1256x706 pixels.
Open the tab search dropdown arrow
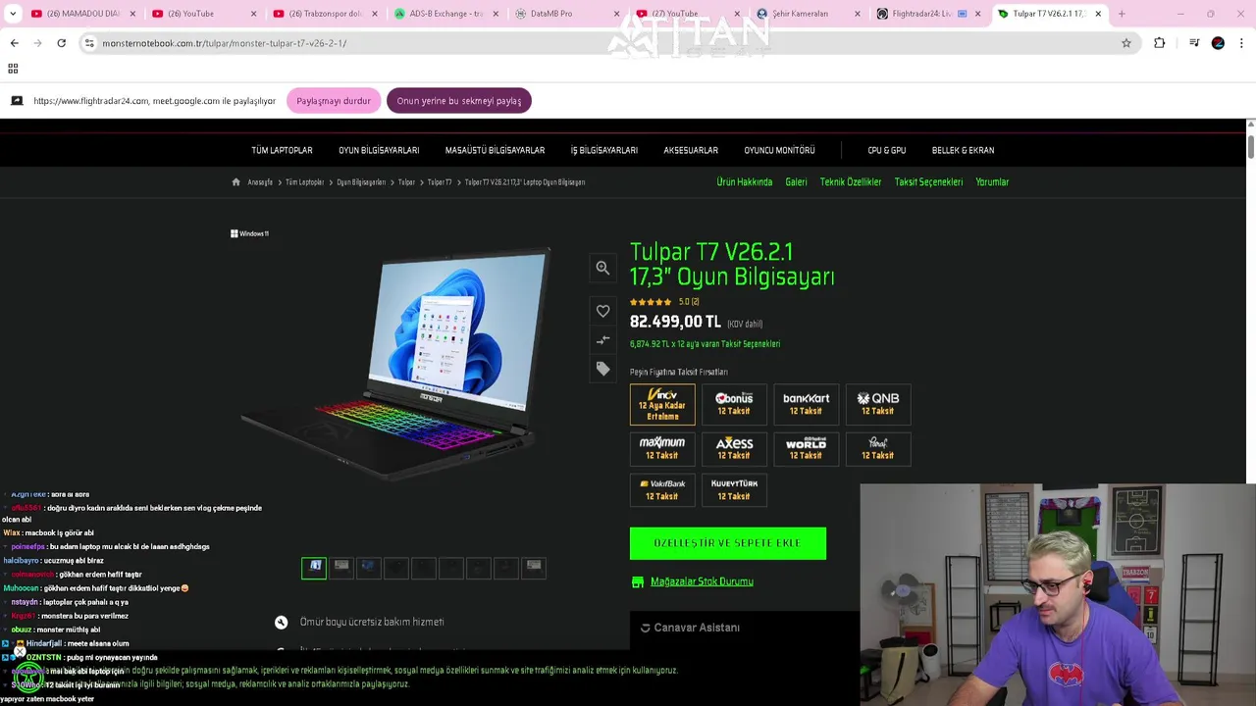pyautogui.click(x=13, y=14)
